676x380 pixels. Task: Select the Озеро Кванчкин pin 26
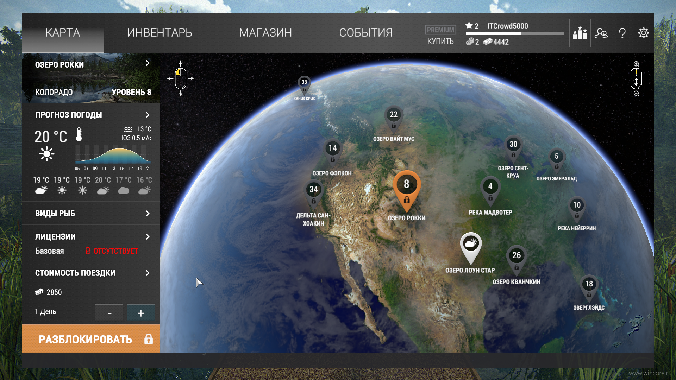coord(517,260)
